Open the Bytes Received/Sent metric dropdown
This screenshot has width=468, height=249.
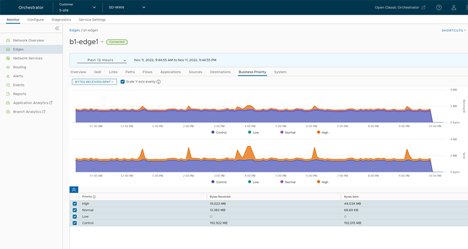(93, 82)
